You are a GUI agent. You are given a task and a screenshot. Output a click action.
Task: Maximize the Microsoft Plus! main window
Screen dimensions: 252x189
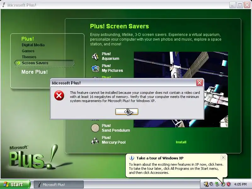pos(240,5)
